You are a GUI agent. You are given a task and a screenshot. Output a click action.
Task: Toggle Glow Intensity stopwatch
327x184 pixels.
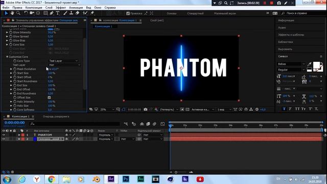(11, 32)
